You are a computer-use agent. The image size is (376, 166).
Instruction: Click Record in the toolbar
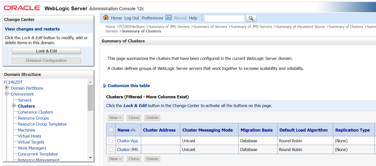180,18
